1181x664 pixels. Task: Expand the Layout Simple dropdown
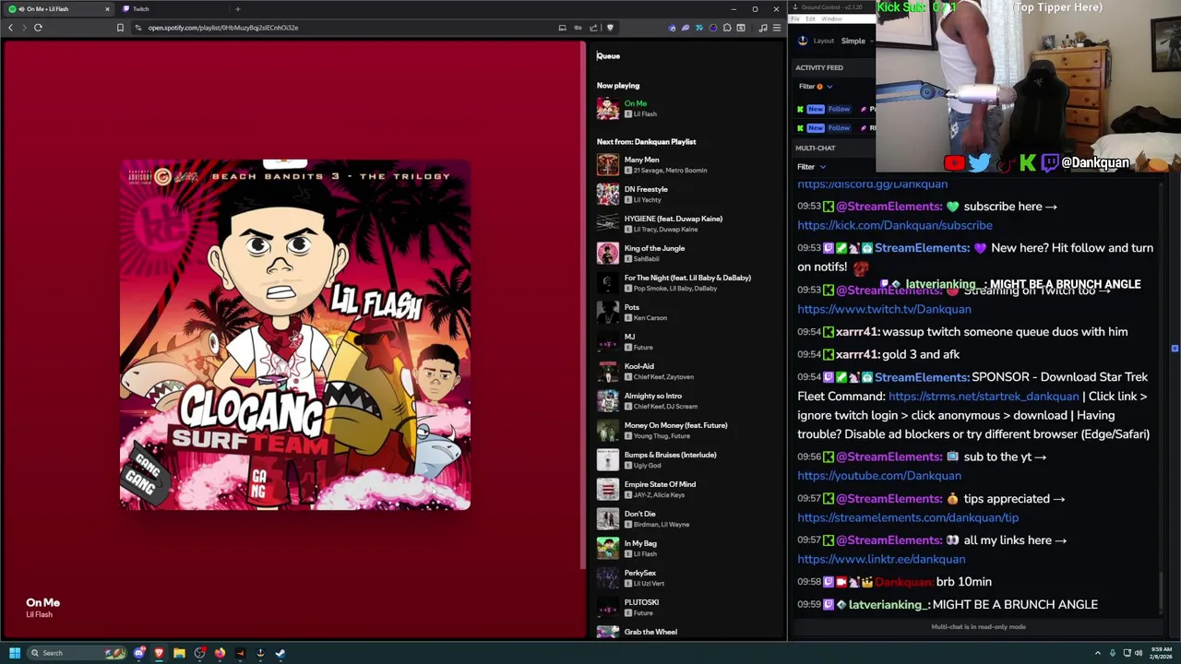[x=857, y=41]
